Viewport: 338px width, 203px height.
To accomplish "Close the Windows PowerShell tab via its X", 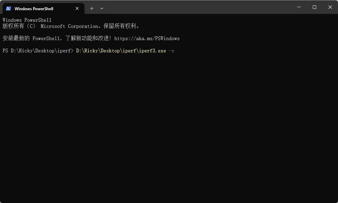I will click(77, 8).
